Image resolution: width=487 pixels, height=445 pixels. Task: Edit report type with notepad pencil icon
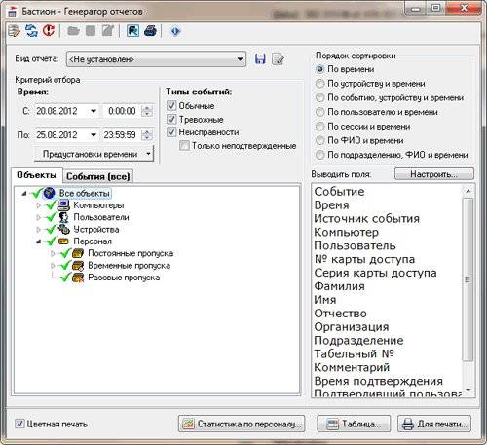point(278,59)
